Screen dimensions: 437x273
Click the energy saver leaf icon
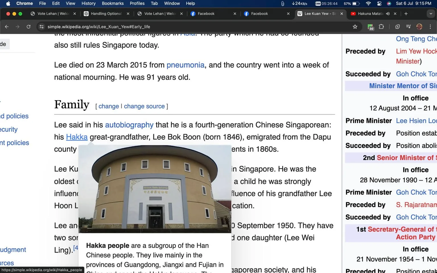coord(397,26)
